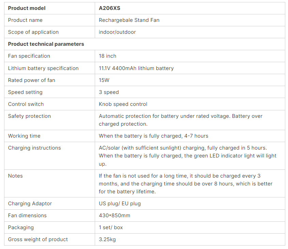Click the US plug/ EU plug value
Screen dimensions: 288x249
click(x=120, y=204)
